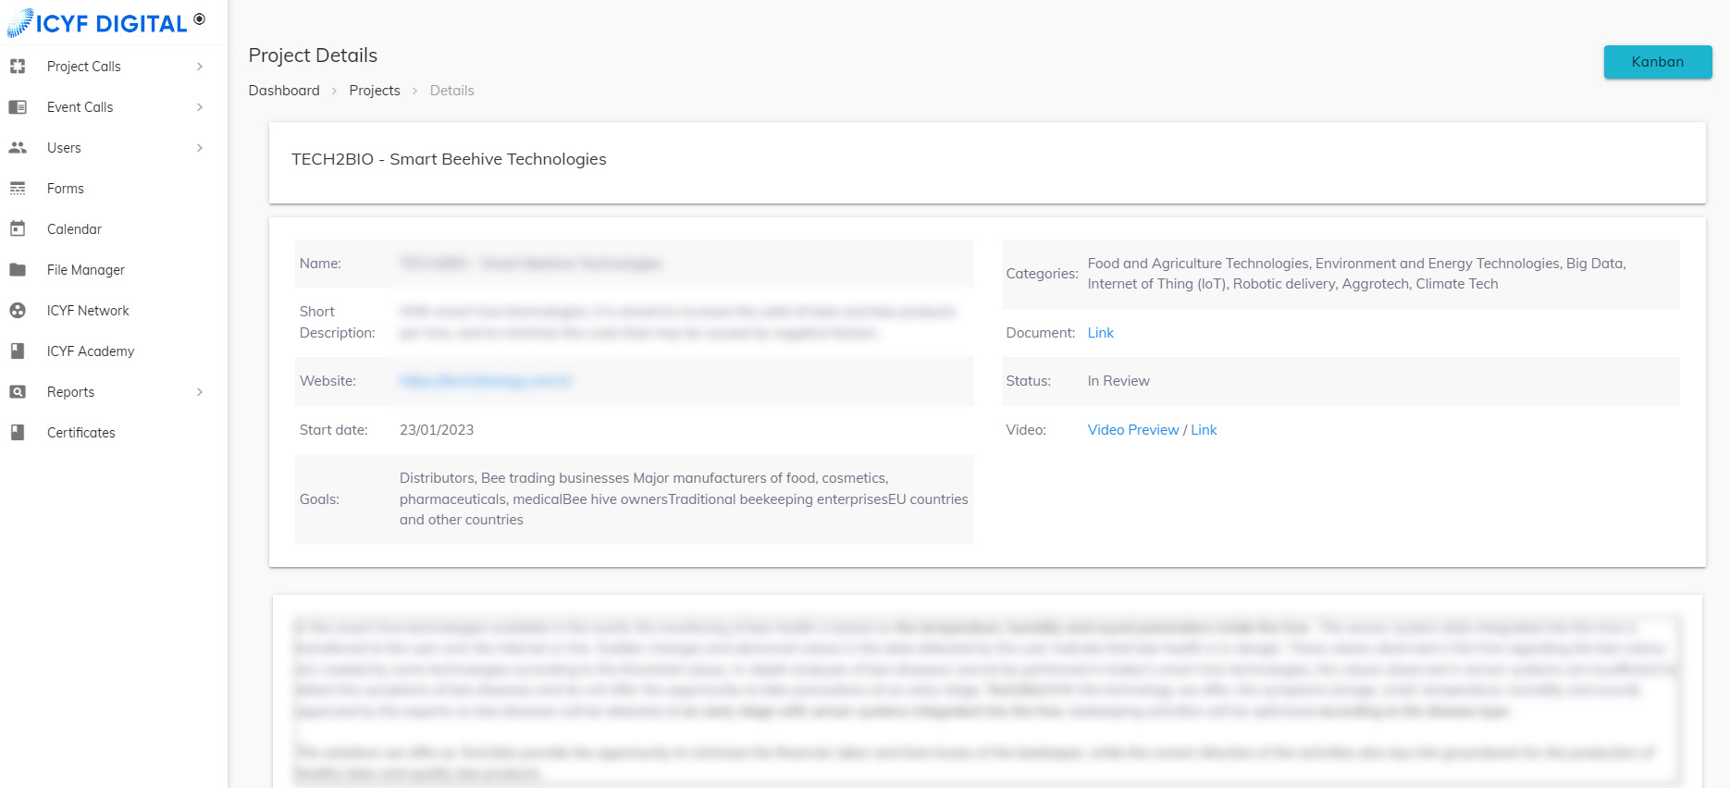Open ICYF Network menu item
The image size is (1730, 788).
88,311
